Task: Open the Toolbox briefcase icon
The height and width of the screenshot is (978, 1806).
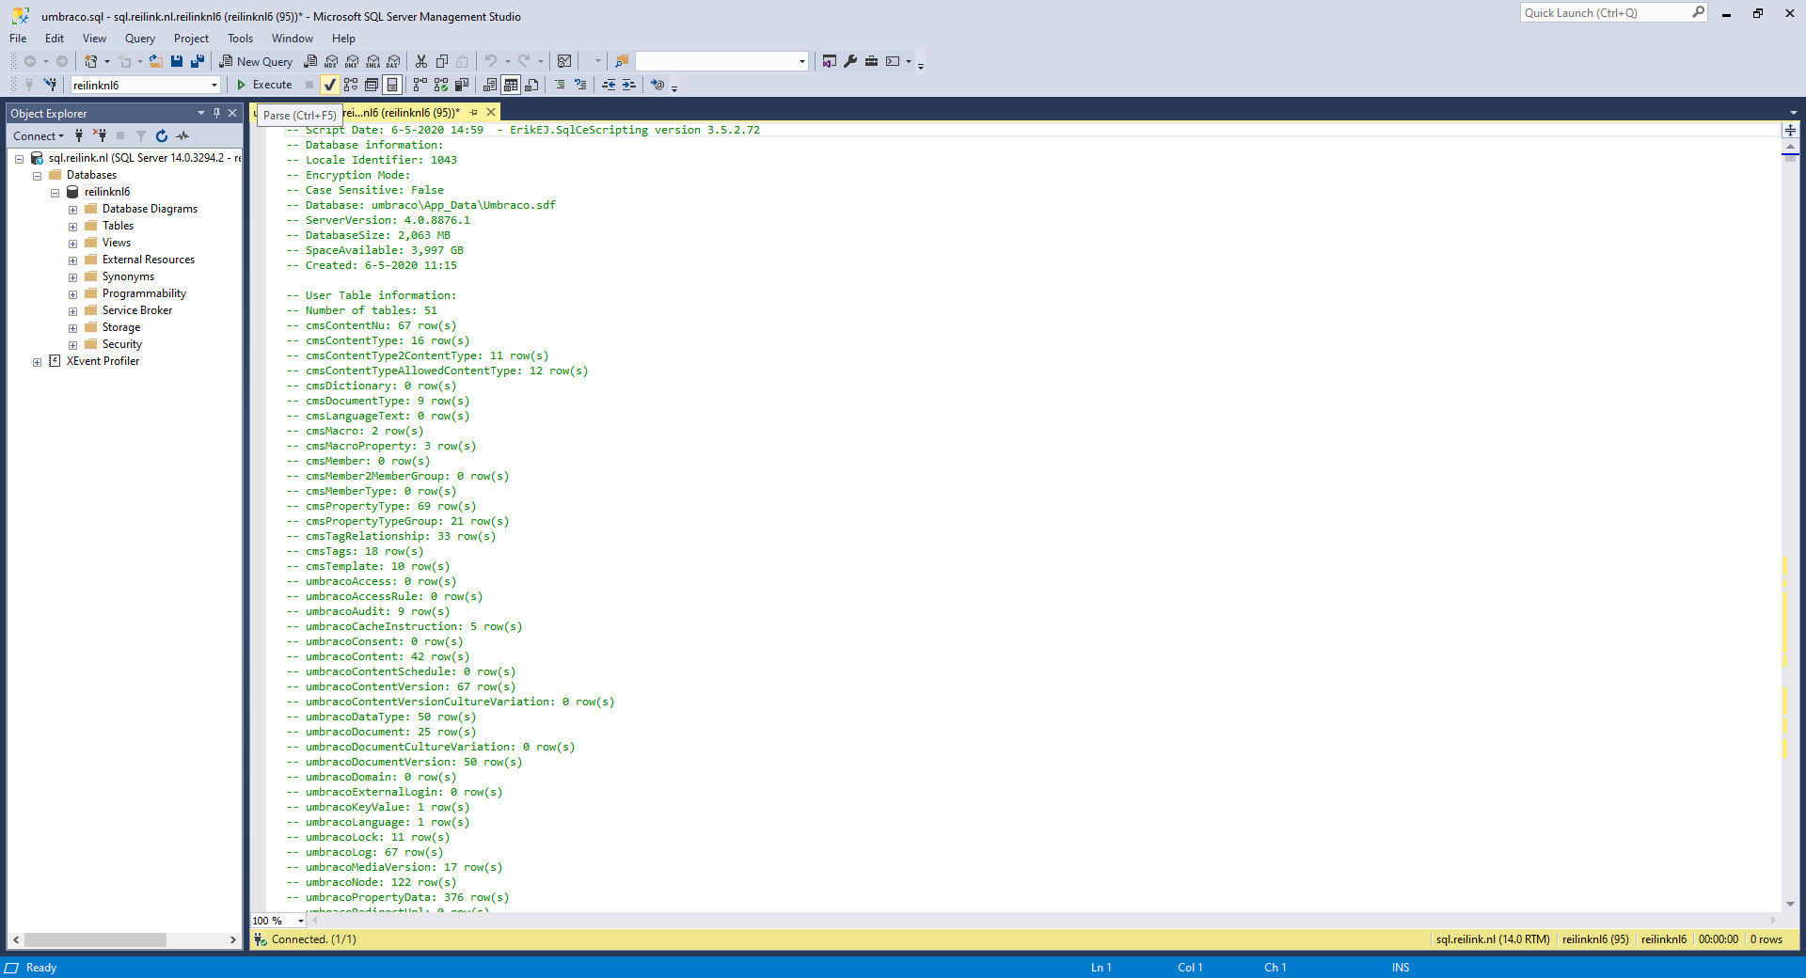Action: 871,61
